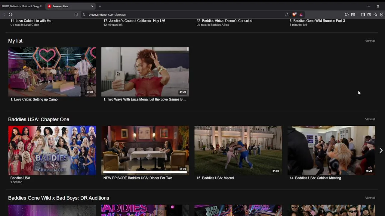This screenshot has width=385, height=216.
Task: Reload the page with the refresh icon
Action: click(11, 14)
